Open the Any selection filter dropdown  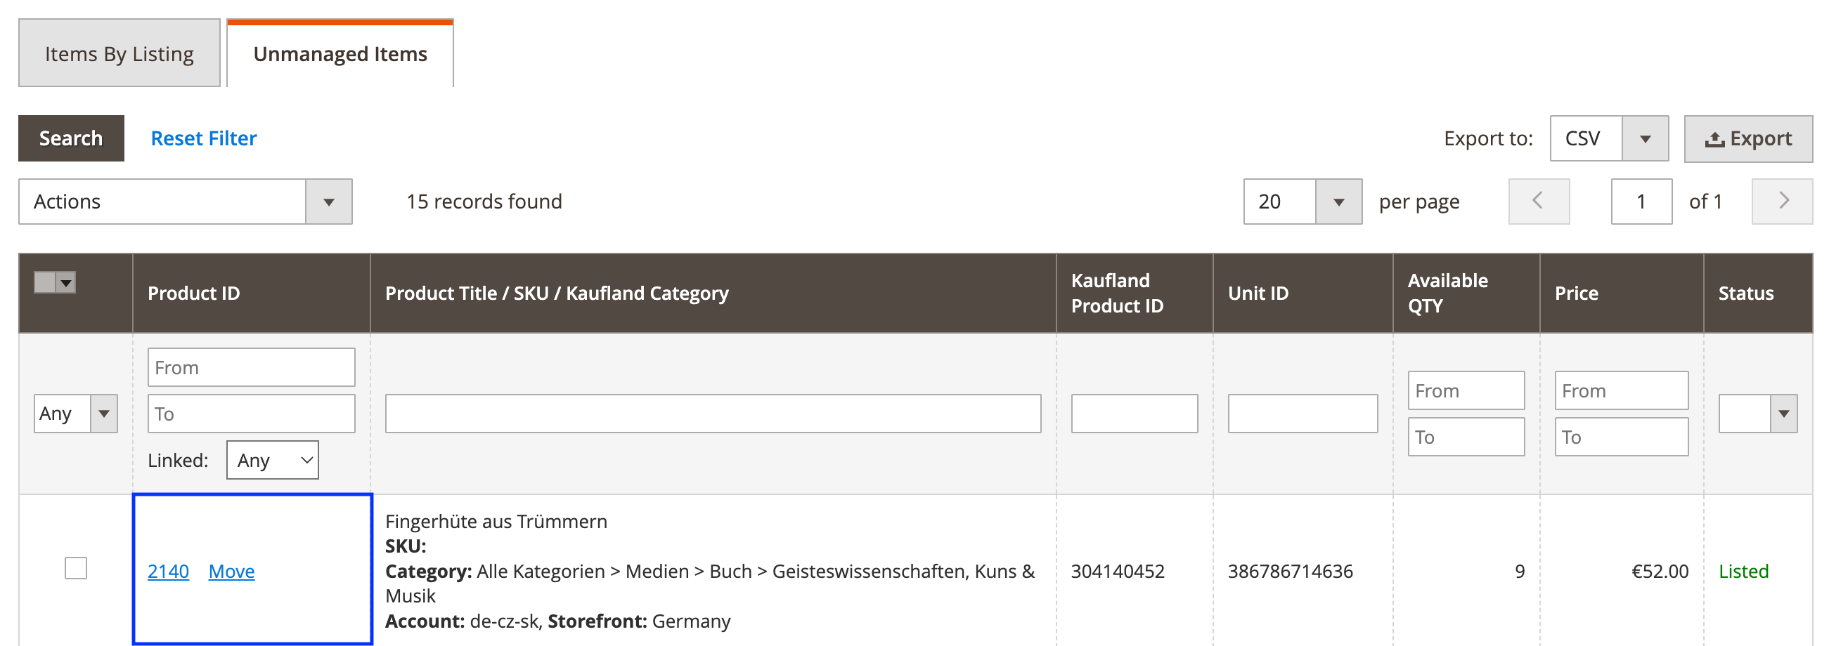point(75,414)
